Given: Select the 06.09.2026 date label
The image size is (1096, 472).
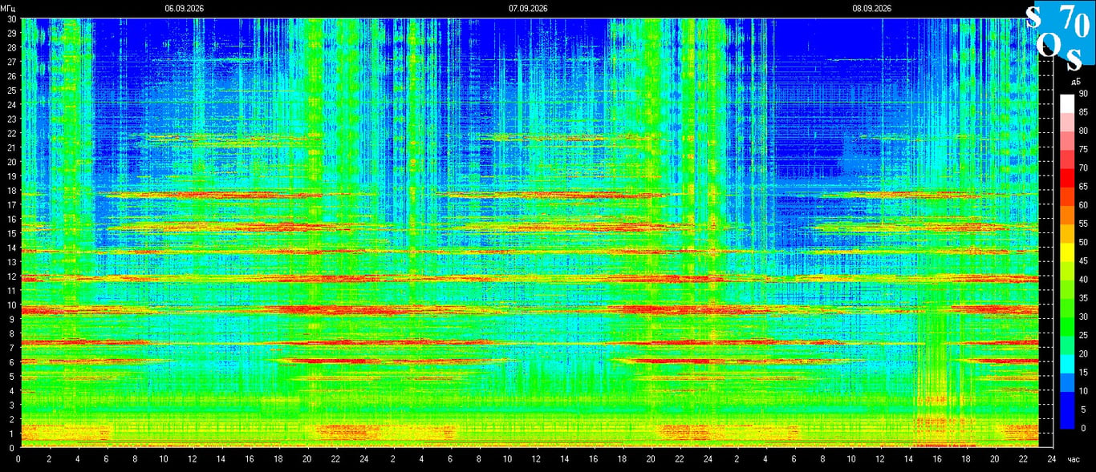Looking at the screenshot, I should click(185, 9).
